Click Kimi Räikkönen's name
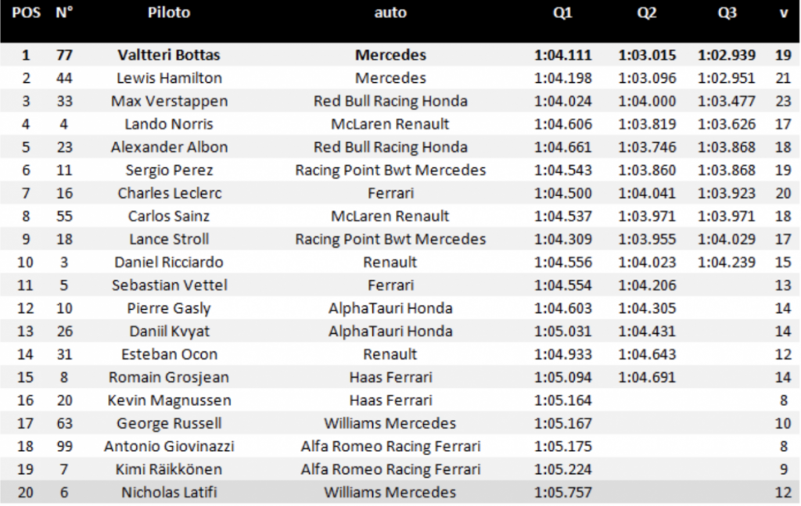Screen dimensions: 801x506 [x=169, y=469]
